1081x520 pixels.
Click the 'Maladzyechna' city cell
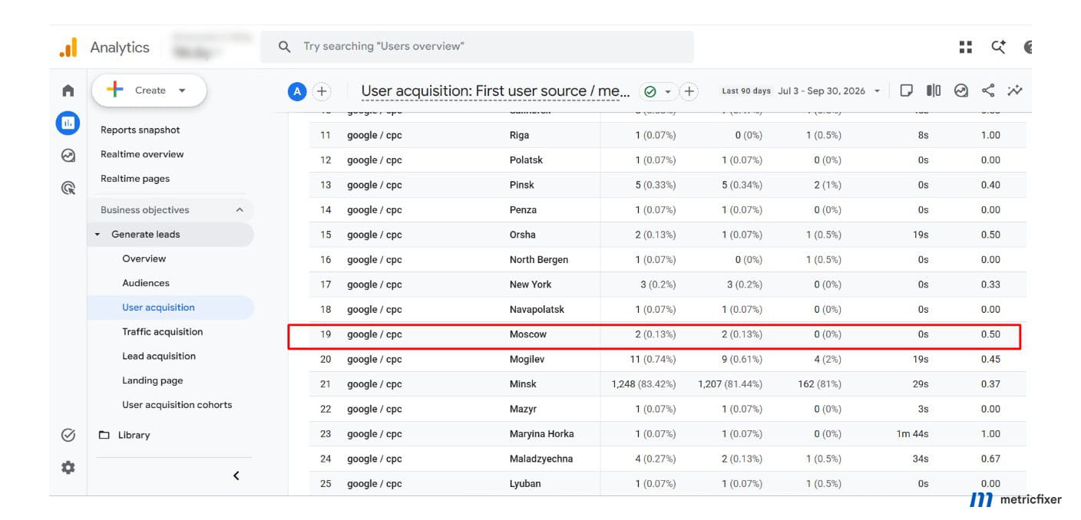(x=541, y=459)
